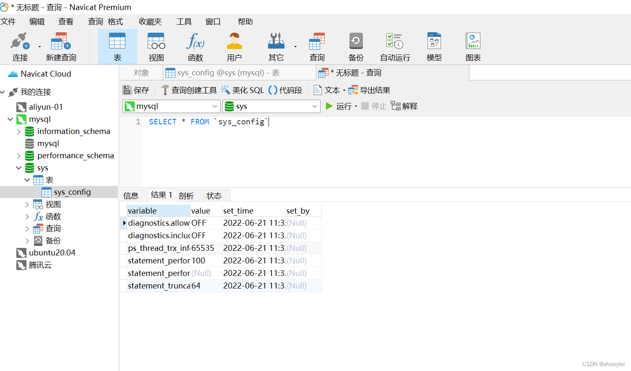Open the Run (运行) options arrow
This screenshot has width=631, height=371.
click(356, 106)
